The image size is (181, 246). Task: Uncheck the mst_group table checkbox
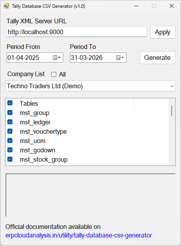pos(10,113)
